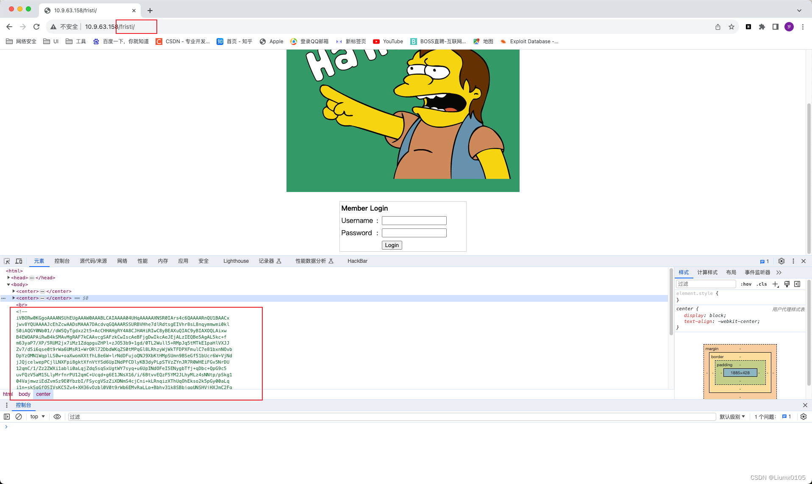Activate the inspect element picker icon
The height and width of the screenshot is (484, 812).
coord(7,261)
